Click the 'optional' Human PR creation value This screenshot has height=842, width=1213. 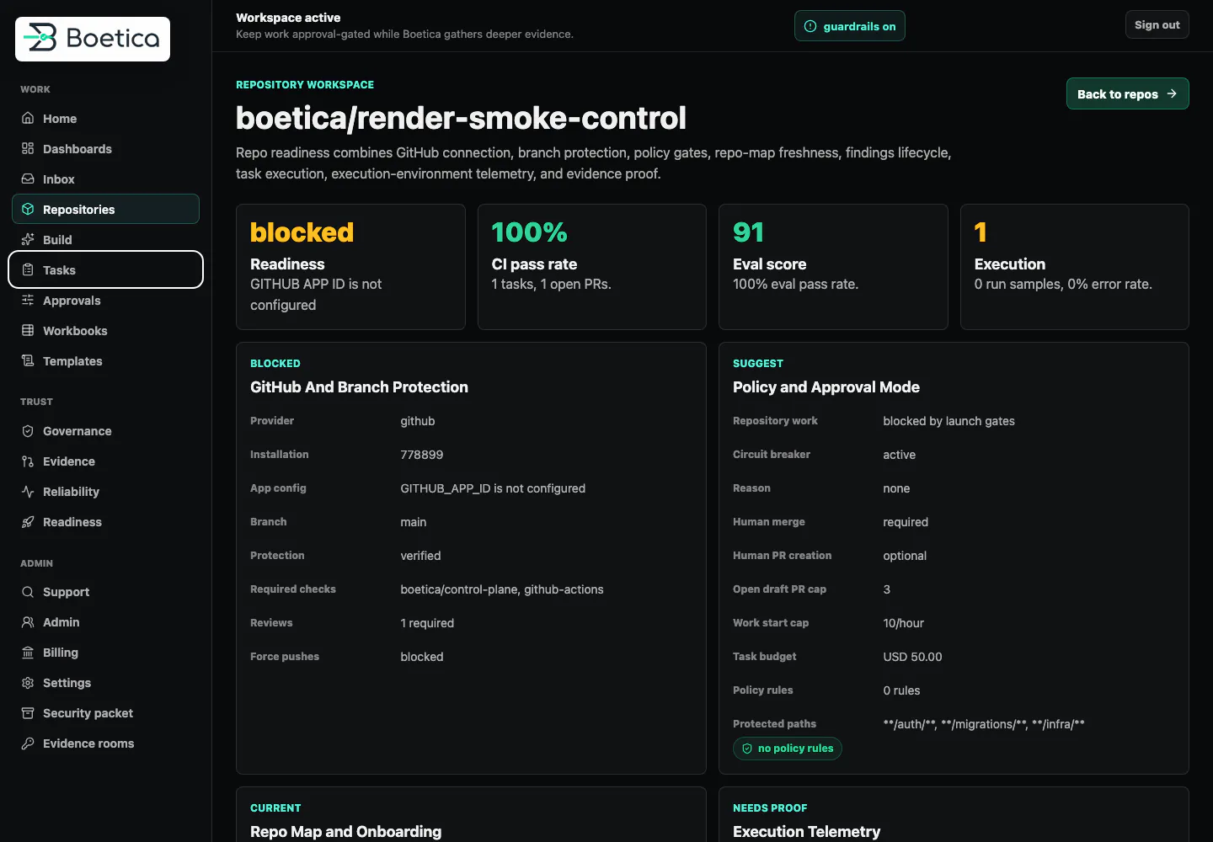[905, 556]
